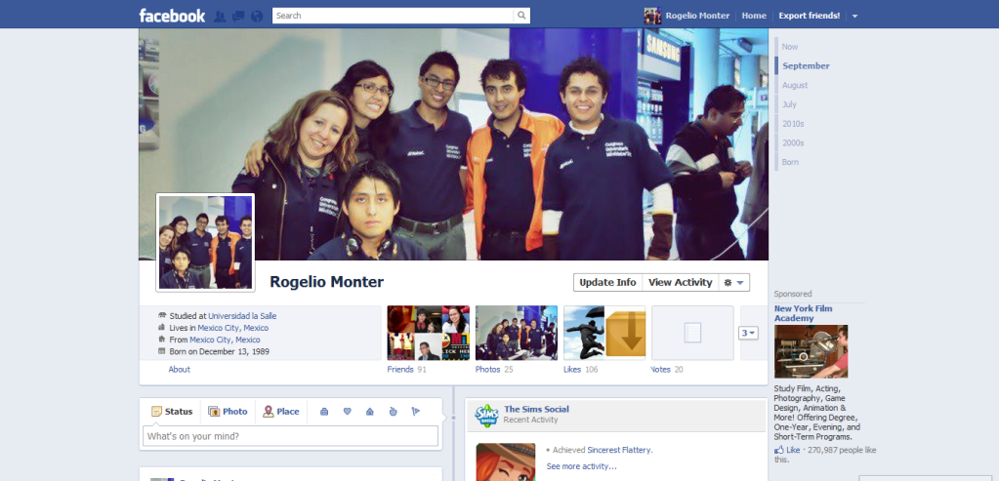This screenshot has width=999, height=481.
Task: Switch to the Photo composer tab
Action: 228,412
